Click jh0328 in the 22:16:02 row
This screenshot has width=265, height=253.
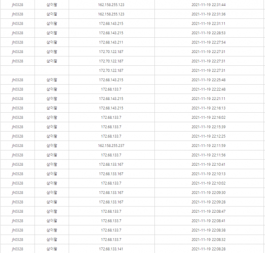pyautogui.click(x=17, y=117)
